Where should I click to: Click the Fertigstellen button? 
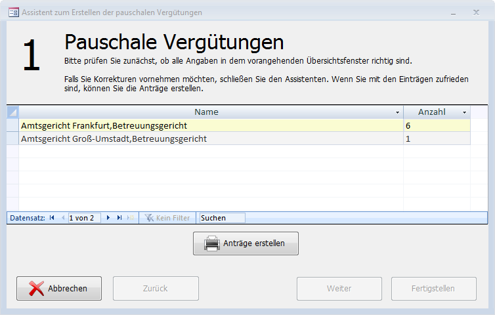pyautogui.click(x=434, y=289)
